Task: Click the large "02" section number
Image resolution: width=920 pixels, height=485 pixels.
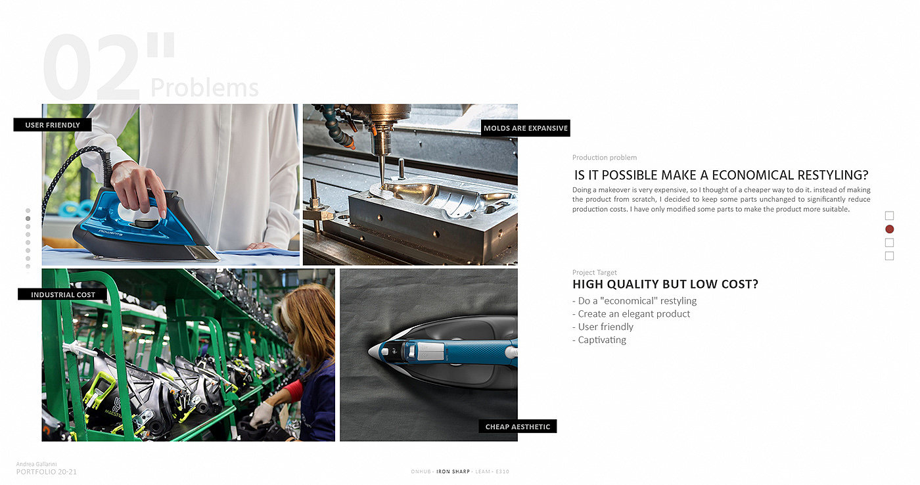Action: [x=92, y=68]
